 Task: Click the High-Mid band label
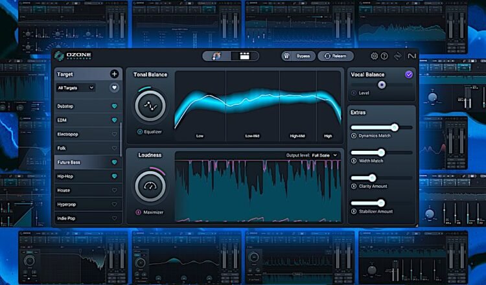297,135
